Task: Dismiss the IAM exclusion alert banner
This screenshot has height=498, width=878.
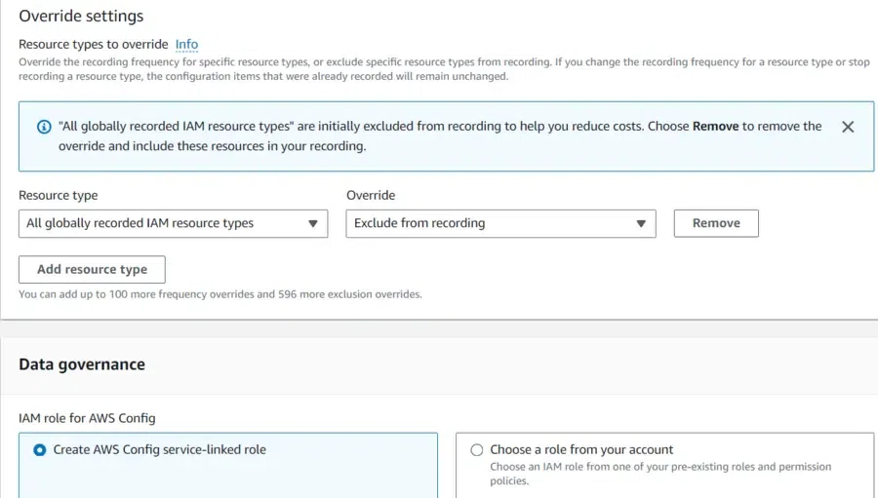Action: click(x=848, y=127)
